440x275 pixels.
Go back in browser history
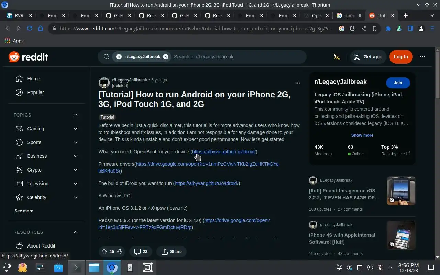tap(8, 29)
